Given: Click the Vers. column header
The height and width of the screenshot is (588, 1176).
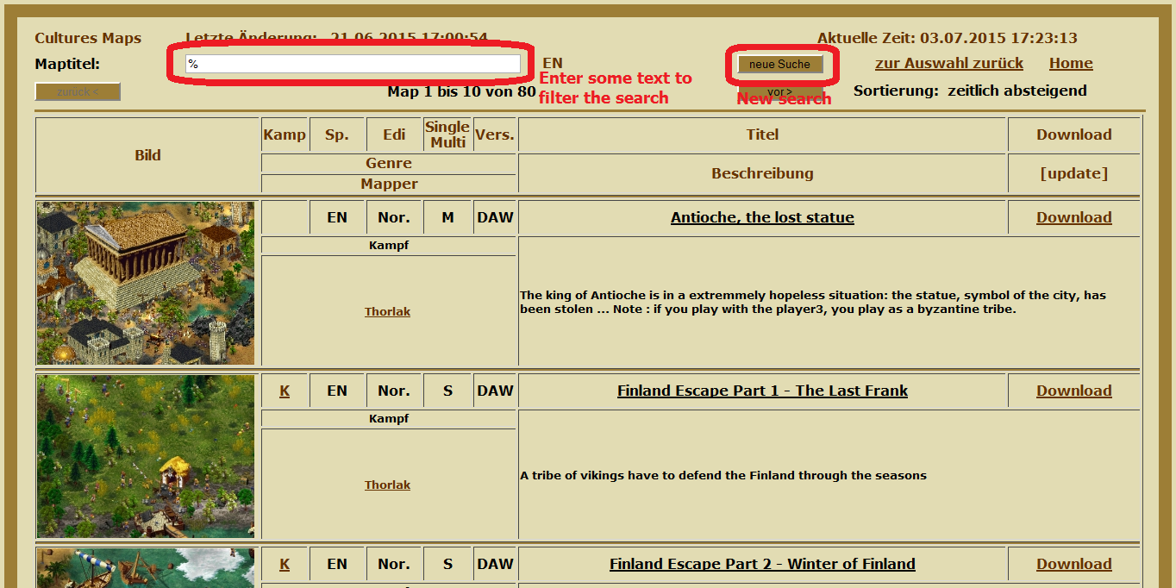Looking at the screenshot, I should click(495, 134).
